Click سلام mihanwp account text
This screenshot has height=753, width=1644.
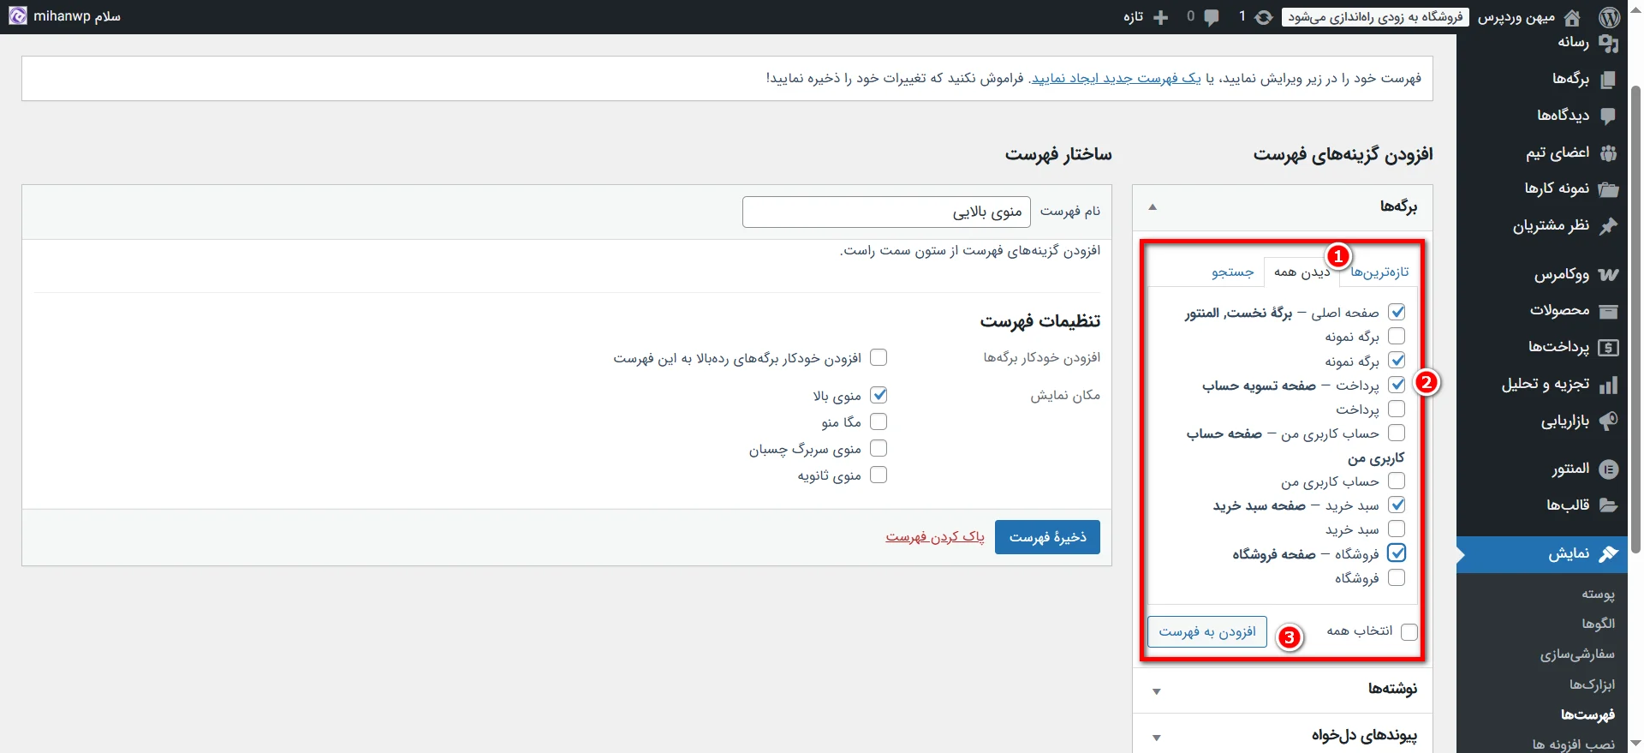click(77, 16)
